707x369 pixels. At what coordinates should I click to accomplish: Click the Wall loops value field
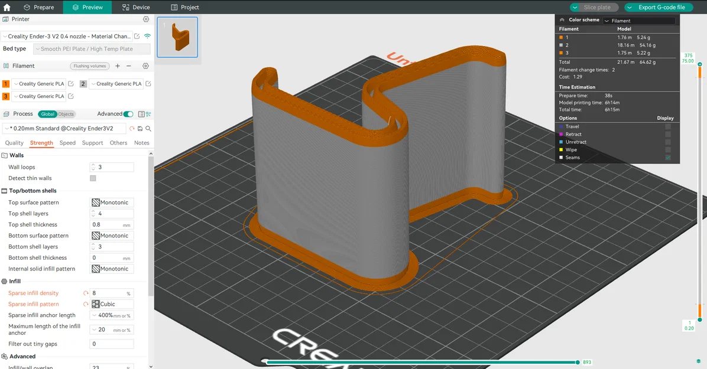[x=112, y=167]
